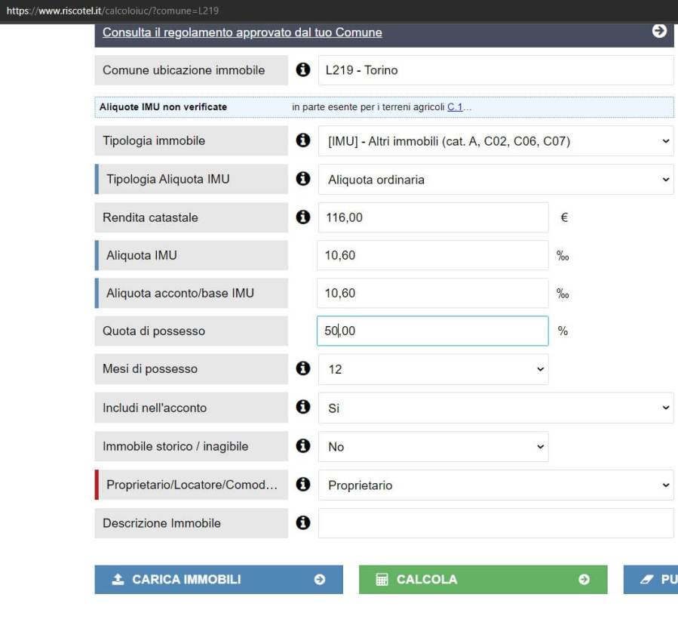Screen dimensions: 678x619
Task: Click info icon for Immobile storico / inagibile
Action: tap(303, 446)
